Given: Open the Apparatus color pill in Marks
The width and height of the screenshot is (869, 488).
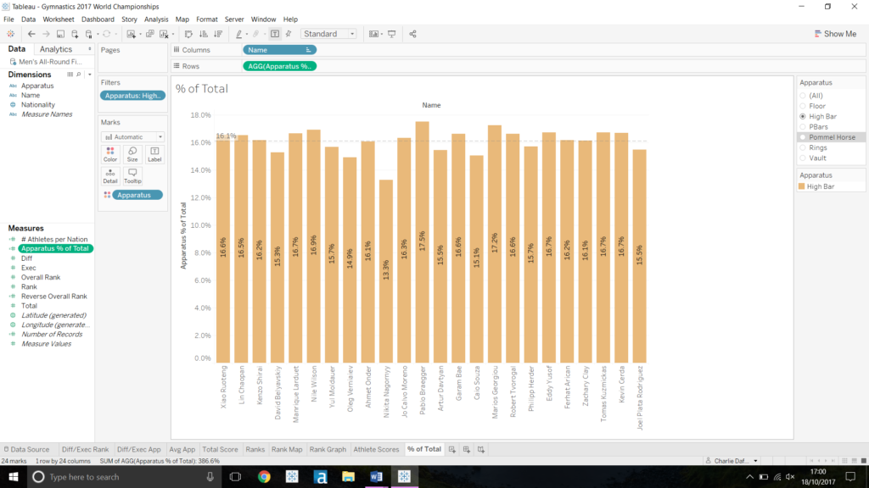Looking at the screenshot, I should pyautogui.click(x=137, y=195).
